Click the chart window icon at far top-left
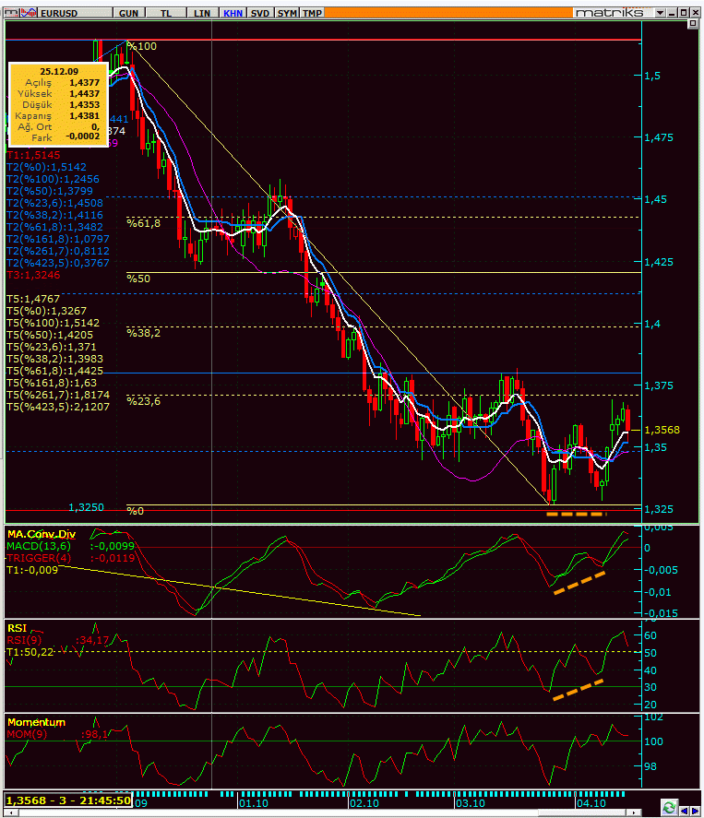The image size is (704, 818). (x=12, y=13)
